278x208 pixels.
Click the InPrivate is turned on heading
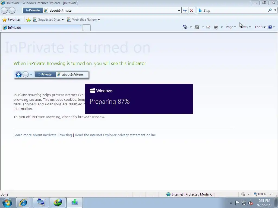(77, 47)
